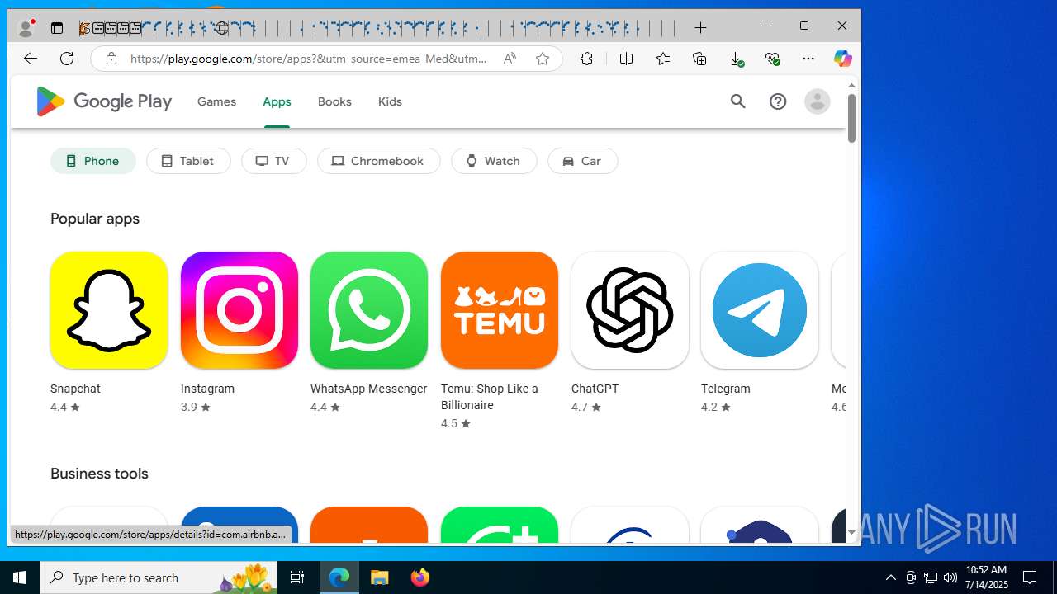Open the Instagram app icon

coord(239,310)
